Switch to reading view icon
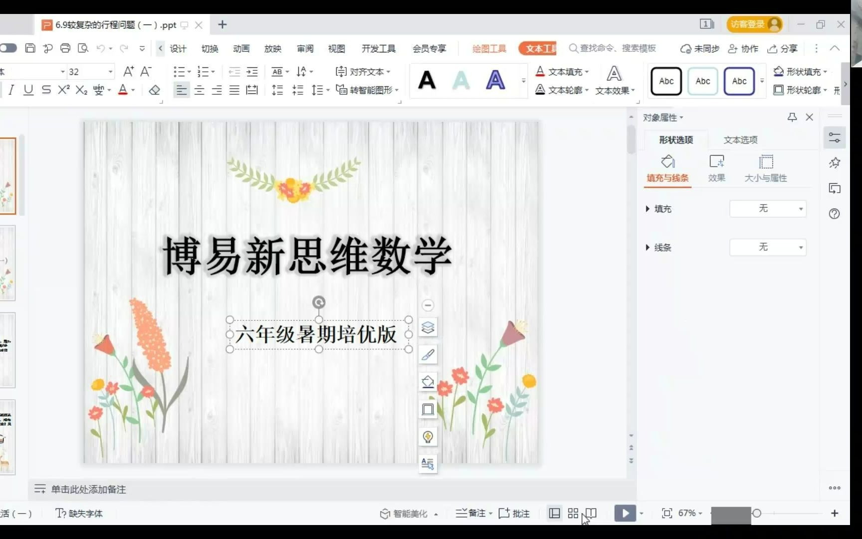The width and height of the screenshot is (862, 539). click(591, 513)
